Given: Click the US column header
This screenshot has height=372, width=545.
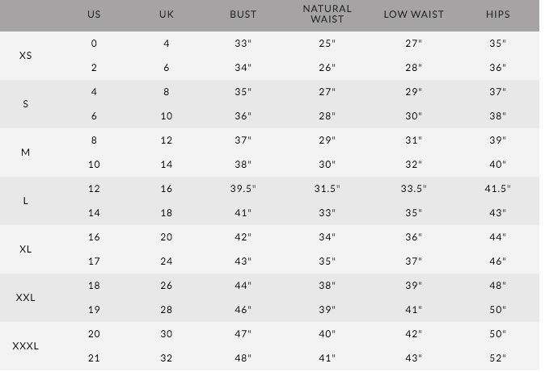Looking at the screenshot, I should [x=94, y=15].
